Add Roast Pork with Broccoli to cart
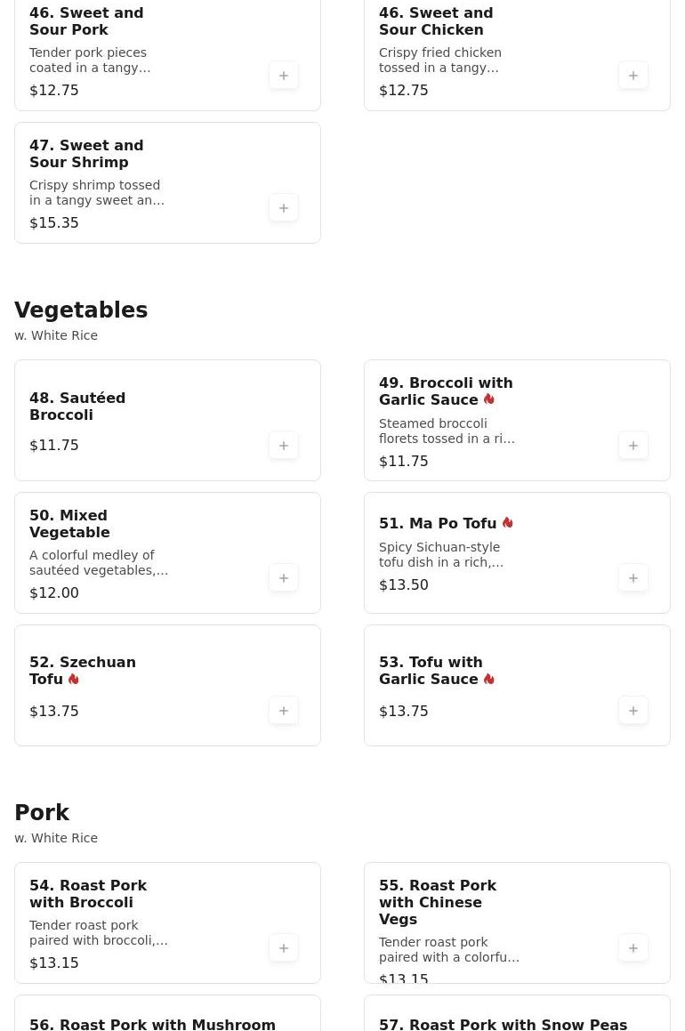685x1031 pixels. pos(284,948)
